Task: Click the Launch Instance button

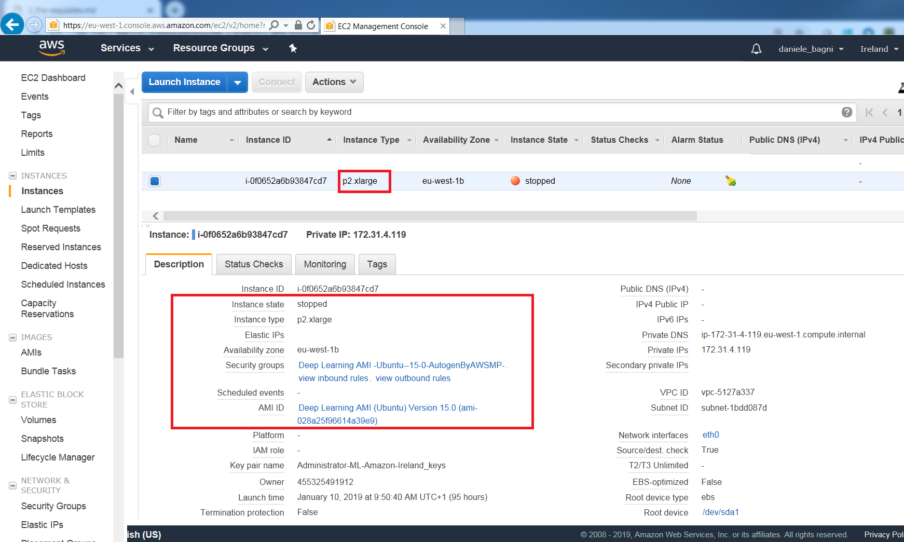Action: pyautogui.click(x=184, y=82)
